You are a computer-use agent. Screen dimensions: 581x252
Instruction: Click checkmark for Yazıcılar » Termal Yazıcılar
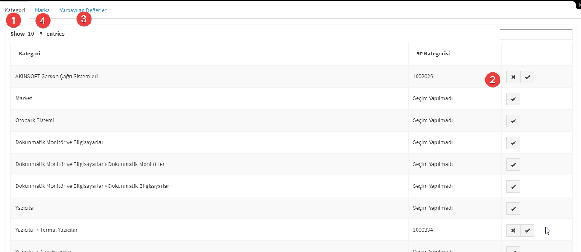[x=527, y=230]
